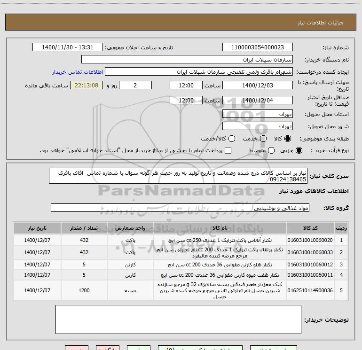Select the کالا radio button
This screenshot has height=350, width=362.
coord(288,139)
